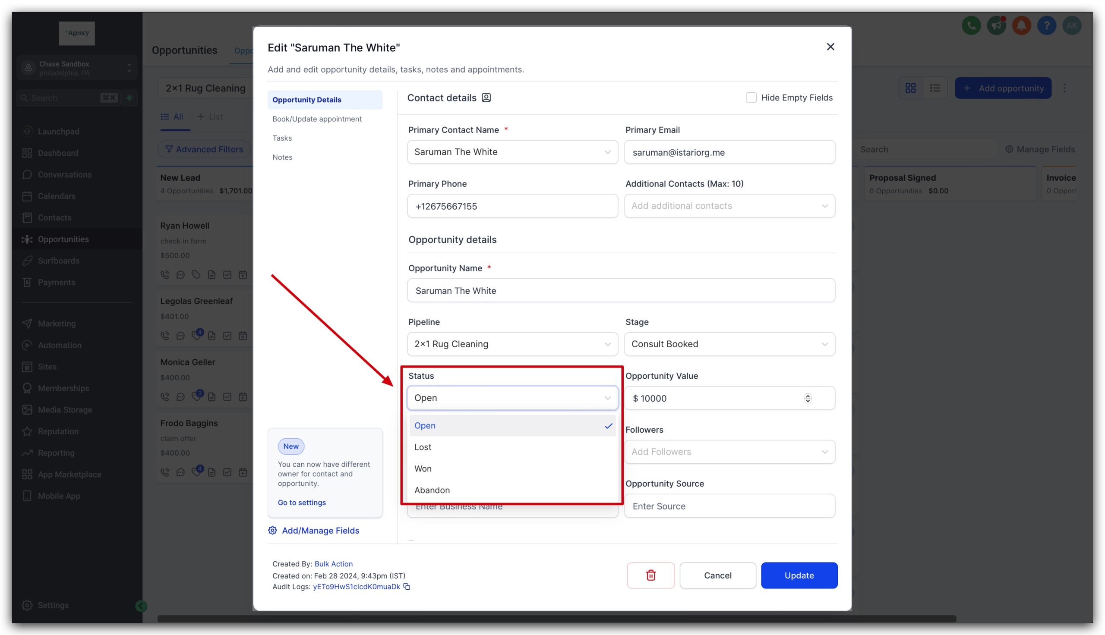This screenshot has height=635, width=1105.
Task: Start a call for Ryan Howell's opportunity
Action: click(x=165, y=275)
